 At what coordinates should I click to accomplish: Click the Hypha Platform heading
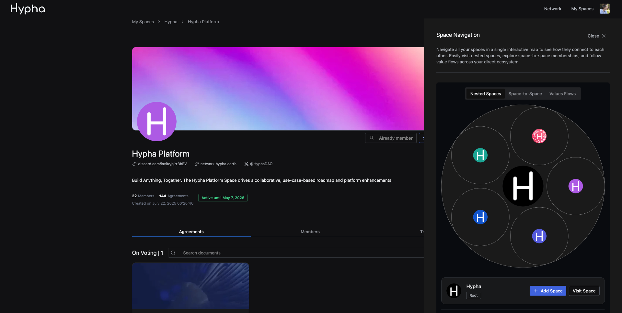point(161,154)
